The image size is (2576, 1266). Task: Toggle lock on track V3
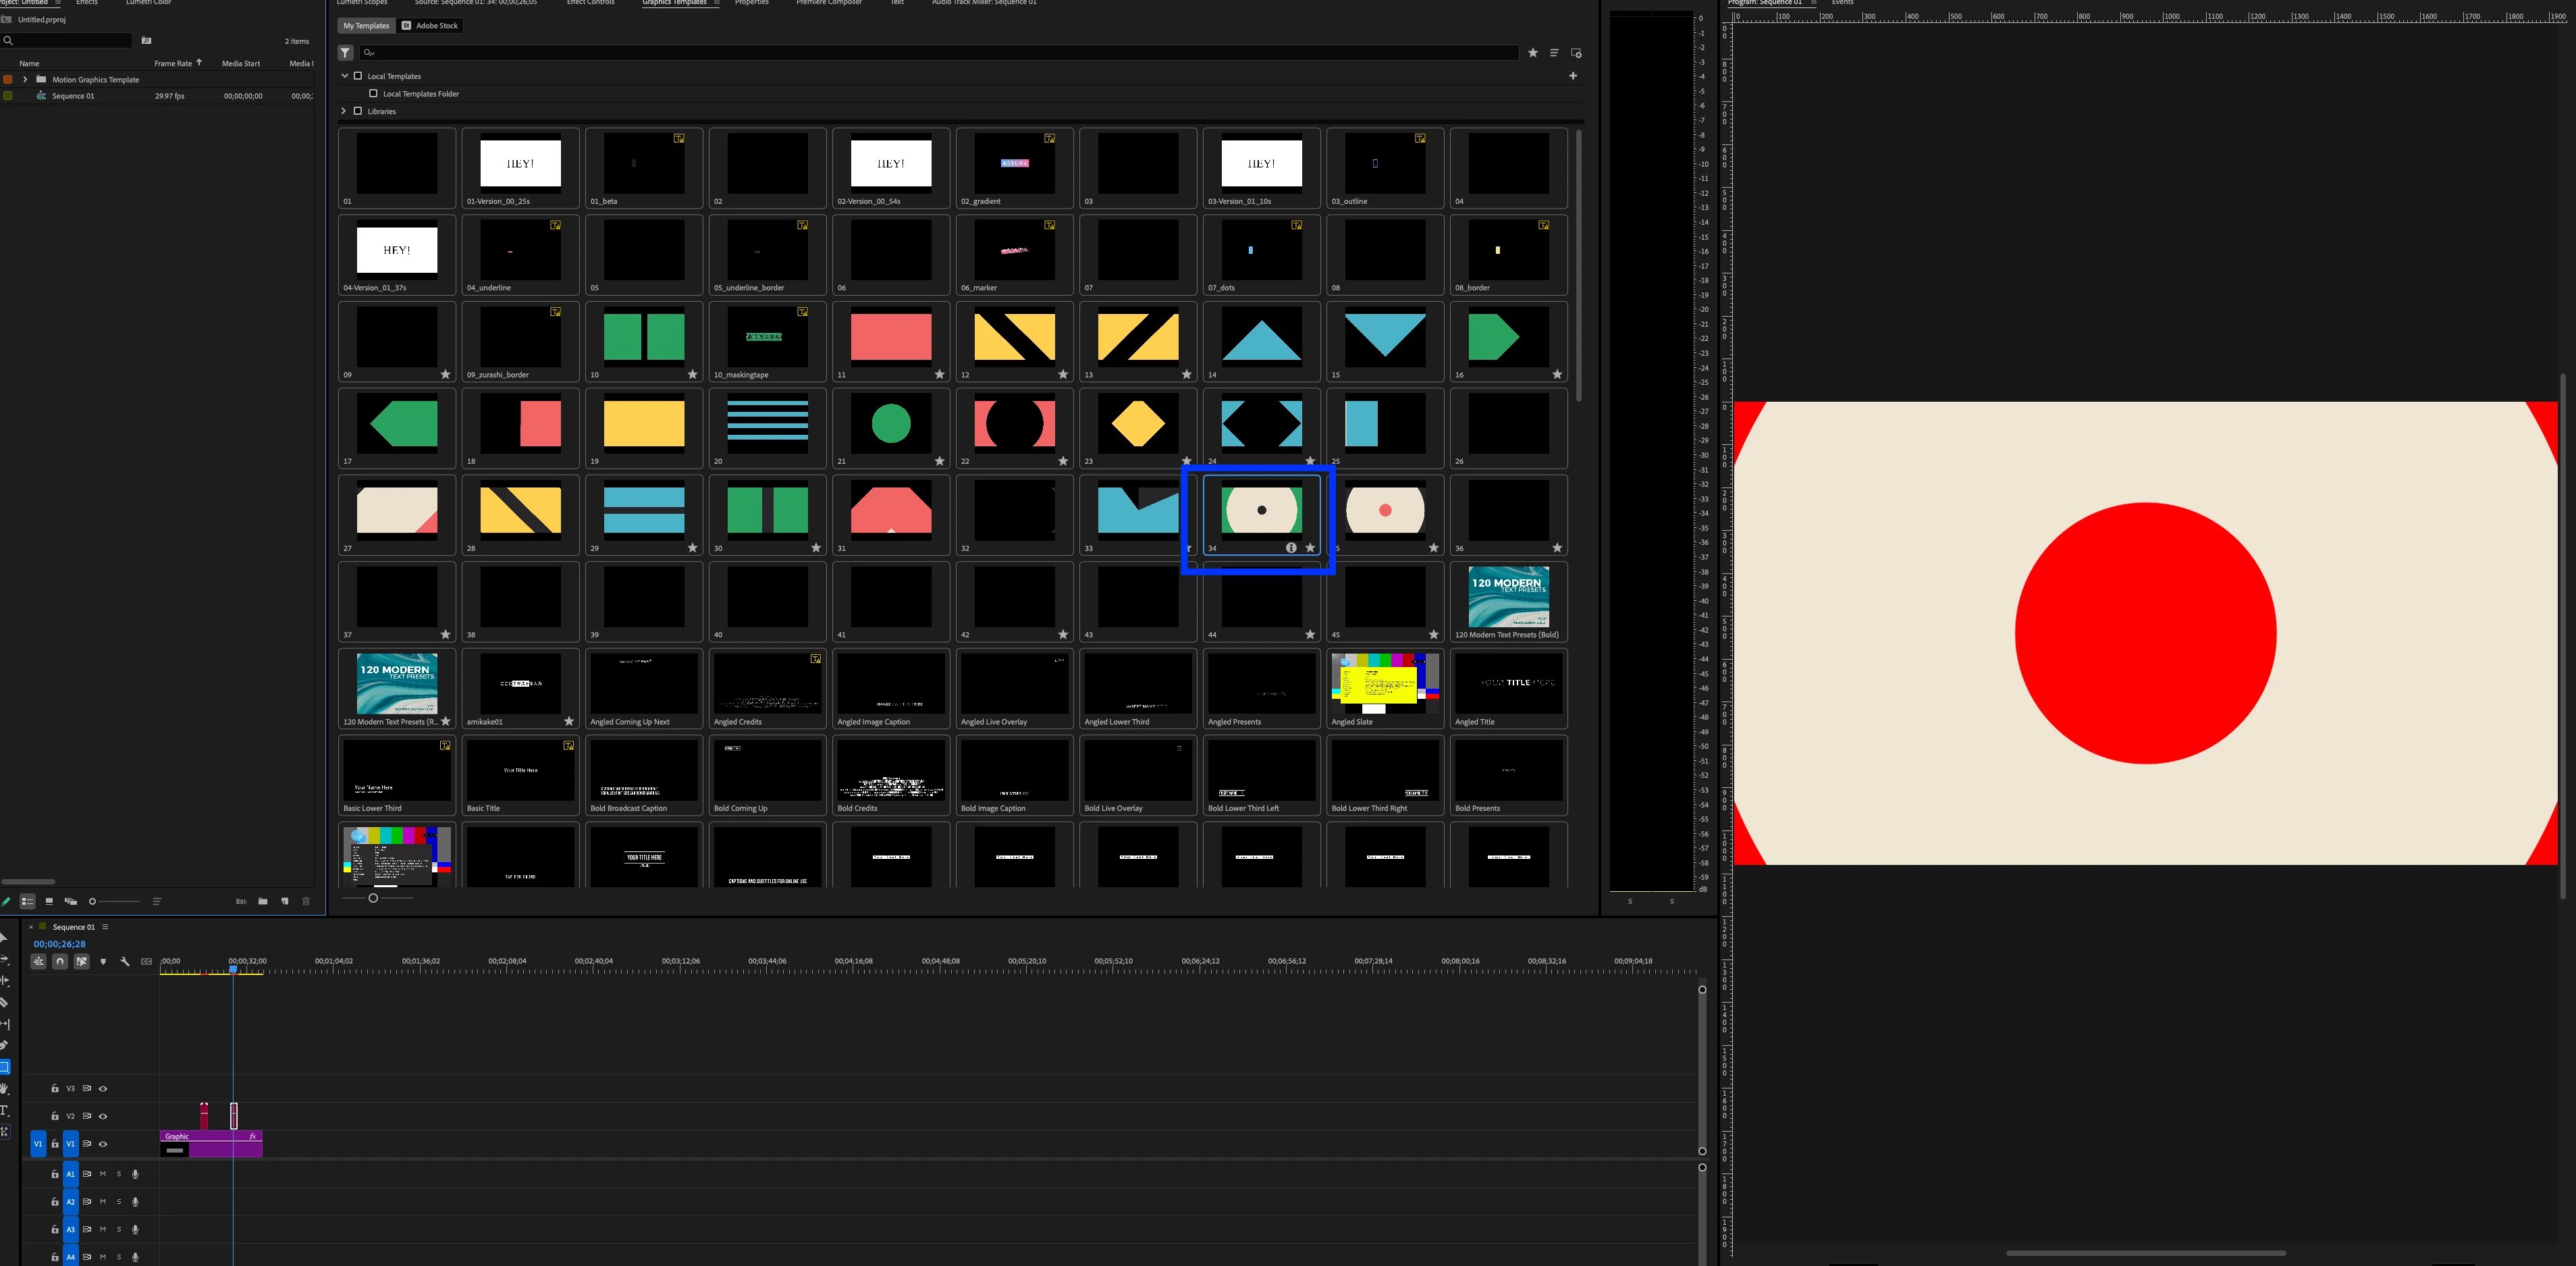coord(55,1088)
